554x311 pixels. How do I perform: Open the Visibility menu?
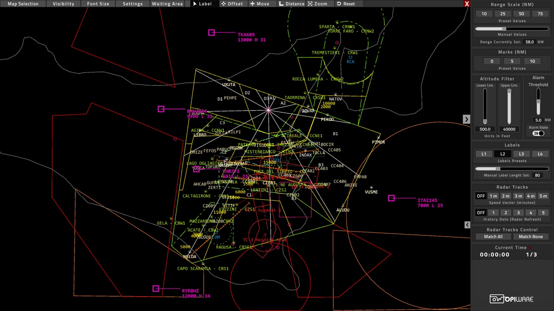point(63,4)
